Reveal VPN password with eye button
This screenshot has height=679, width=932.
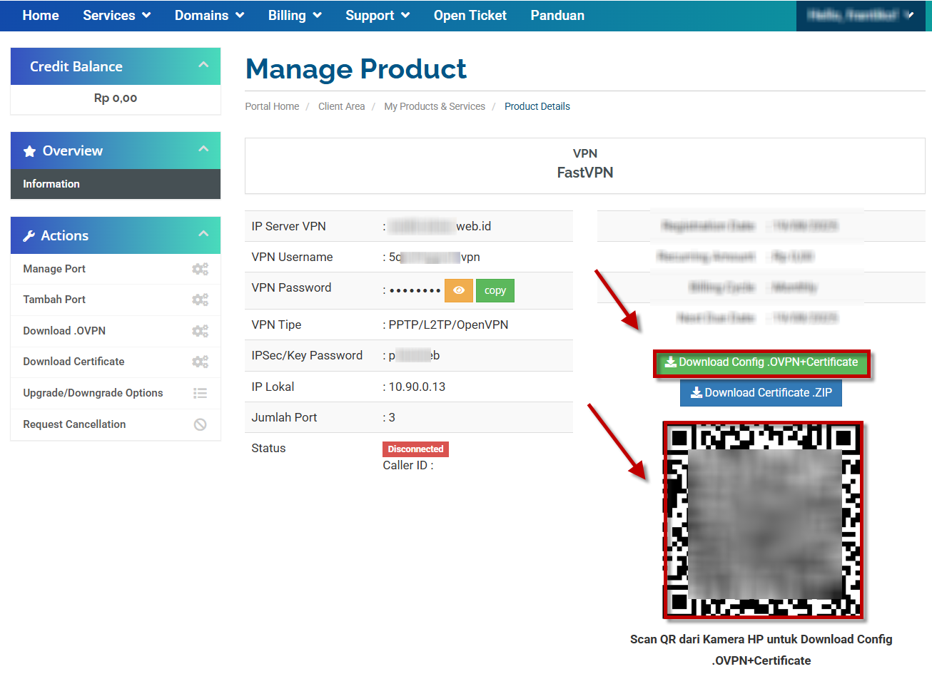tap(458, 290)
